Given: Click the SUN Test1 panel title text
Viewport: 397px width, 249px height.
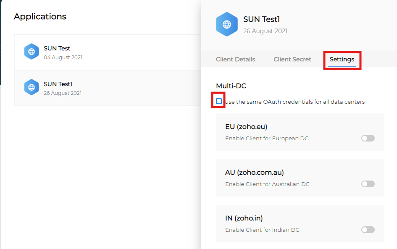Looking at the screenshot, I should coord(261,19).
